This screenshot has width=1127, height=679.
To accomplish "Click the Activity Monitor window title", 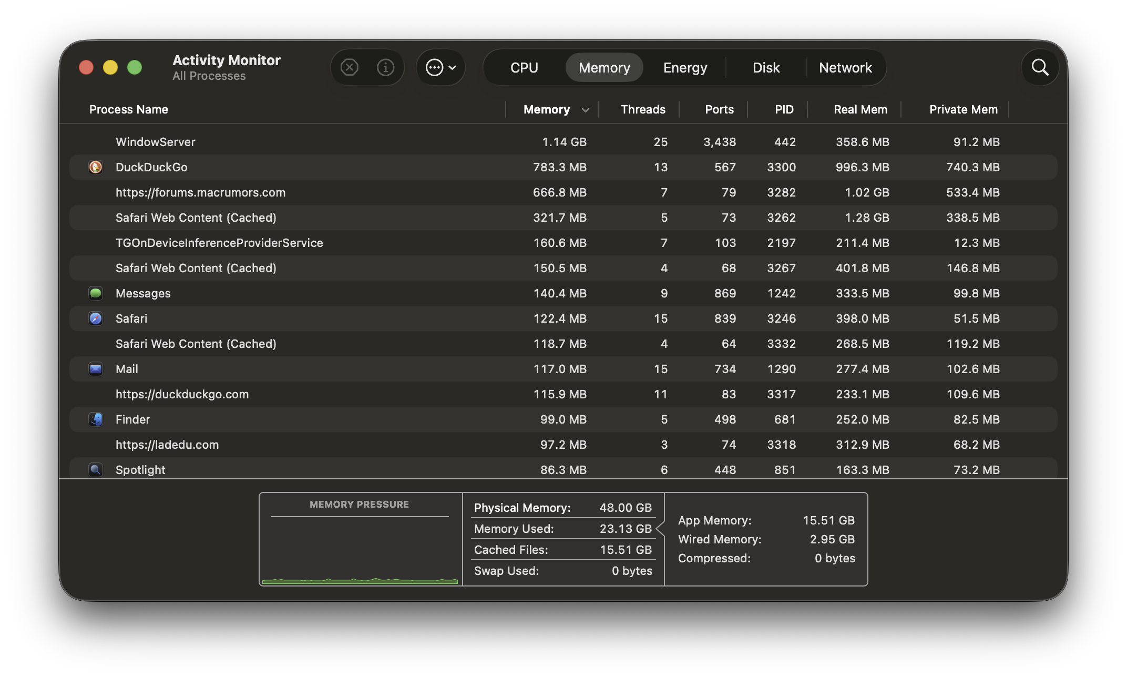I will pyautogui.click(x=227, y=60).
